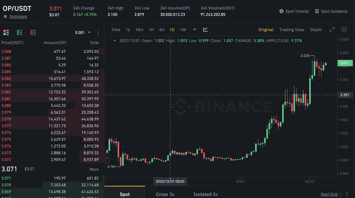Click 2022/12/01 08:00 date marker
Screen dimensions: 355x198
click(x=170, y=181)
